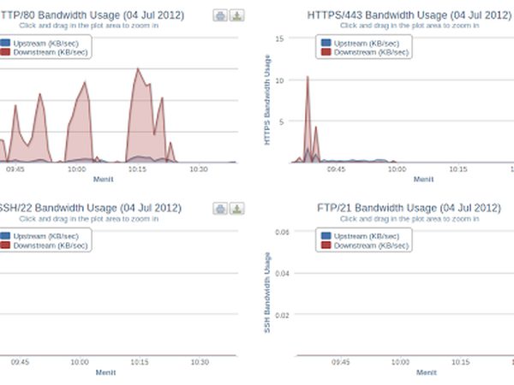
Task: Toggle Upstream series in SSH/22 legend
Action: [39, 236]
